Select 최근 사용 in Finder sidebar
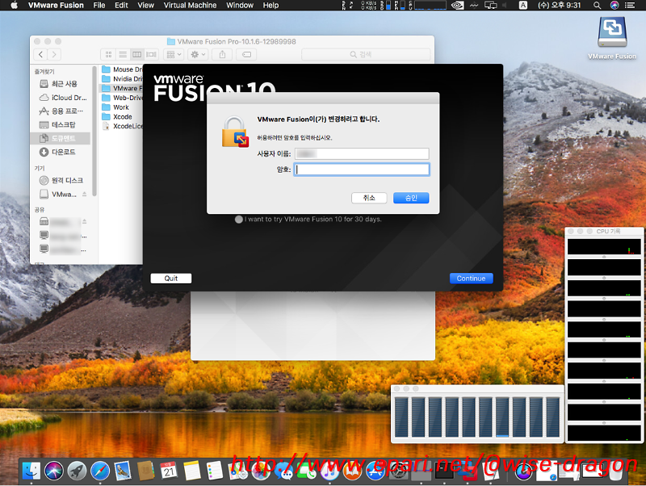This screenshot has width=646, height=486. click(x=60, y=84)
